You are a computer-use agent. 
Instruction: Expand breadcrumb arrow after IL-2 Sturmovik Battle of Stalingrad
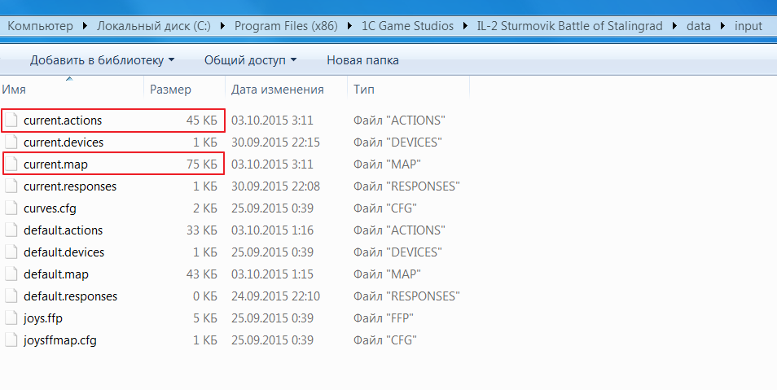674,26
